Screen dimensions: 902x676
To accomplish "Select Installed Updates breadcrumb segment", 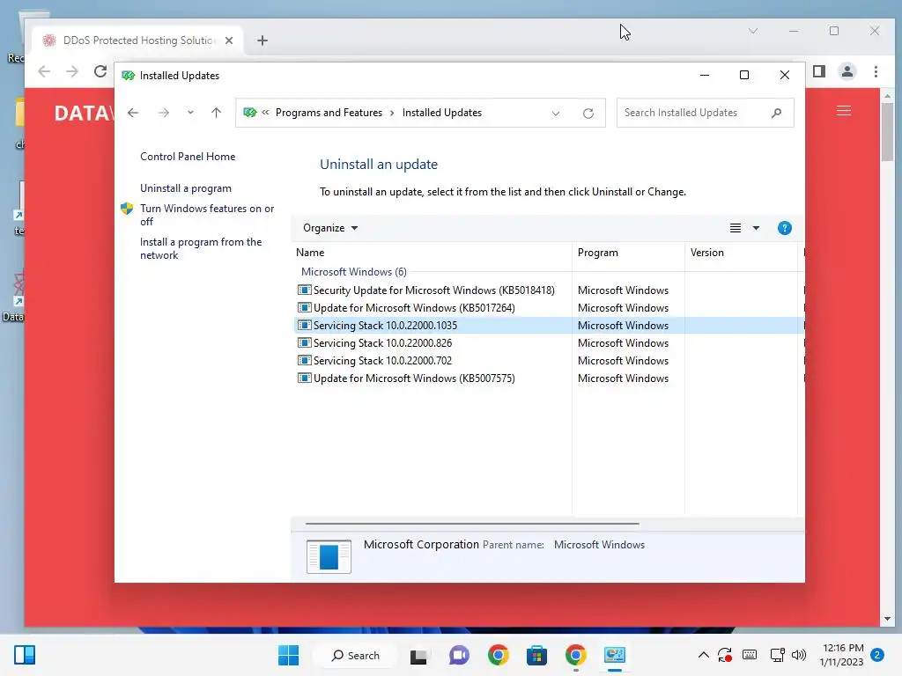I will pos(442,113).
